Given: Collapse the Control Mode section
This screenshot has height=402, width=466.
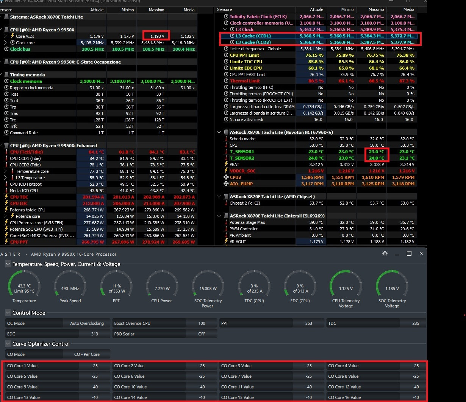Looking at the screenshot, I should (8, 313).
